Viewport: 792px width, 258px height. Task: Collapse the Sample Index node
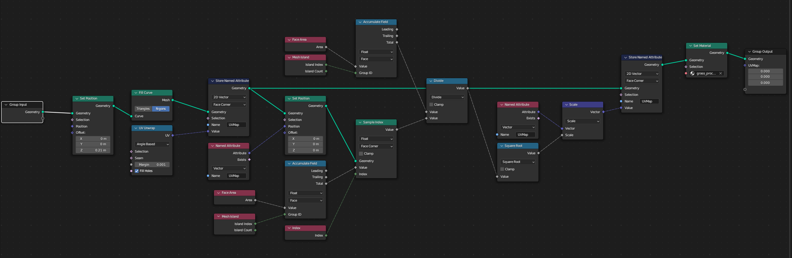360,122
